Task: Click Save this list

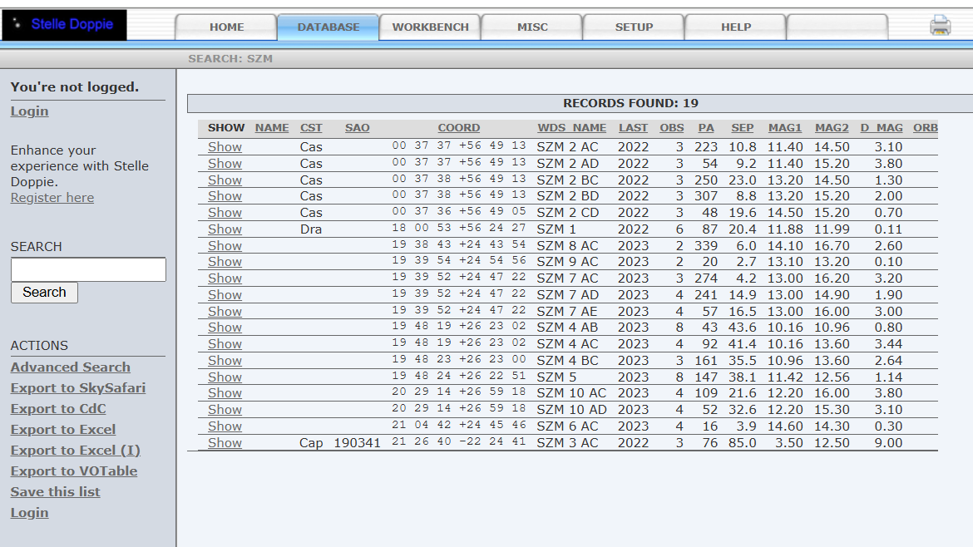Action: [x=55, y=492]
